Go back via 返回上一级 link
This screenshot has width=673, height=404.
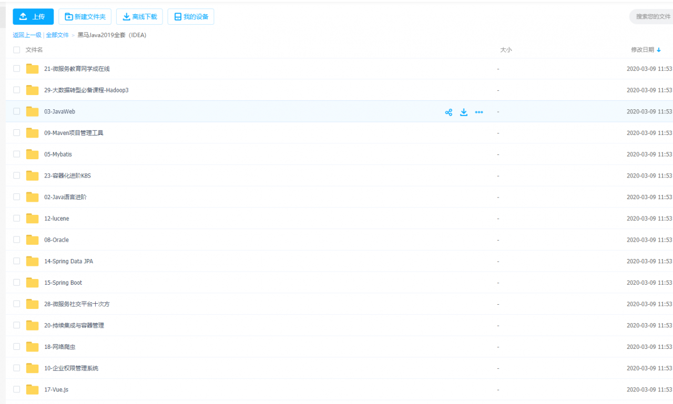(x=27, y=35)
